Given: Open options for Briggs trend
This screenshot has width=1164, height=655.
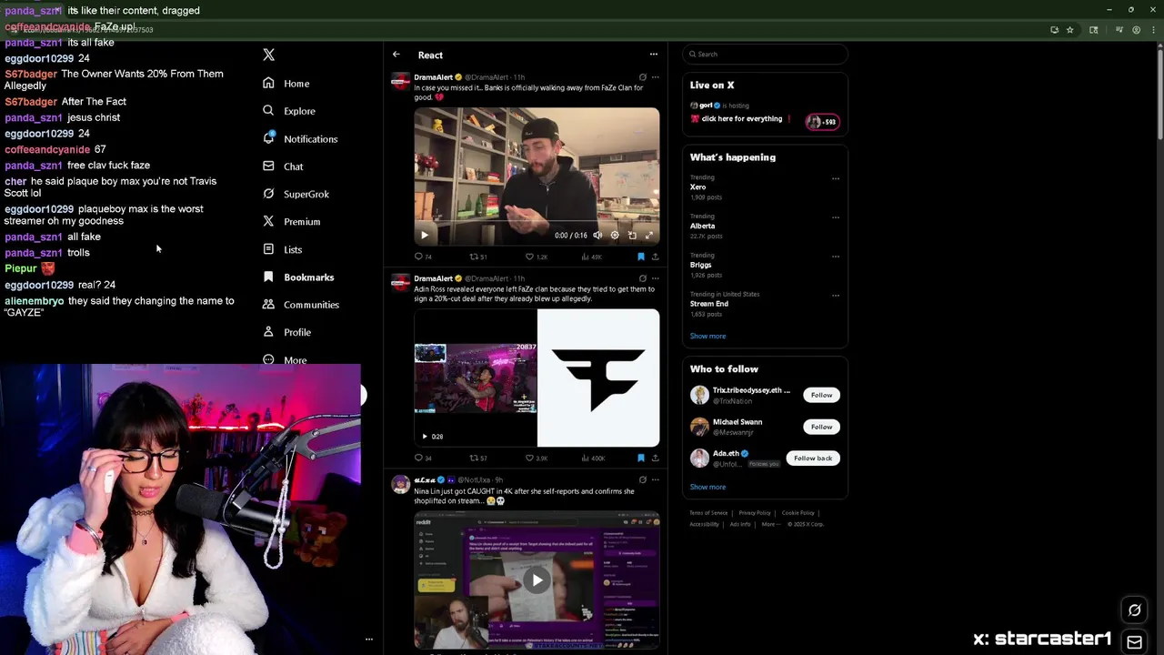Looking at the screenshot, I should tap(836, 257).
